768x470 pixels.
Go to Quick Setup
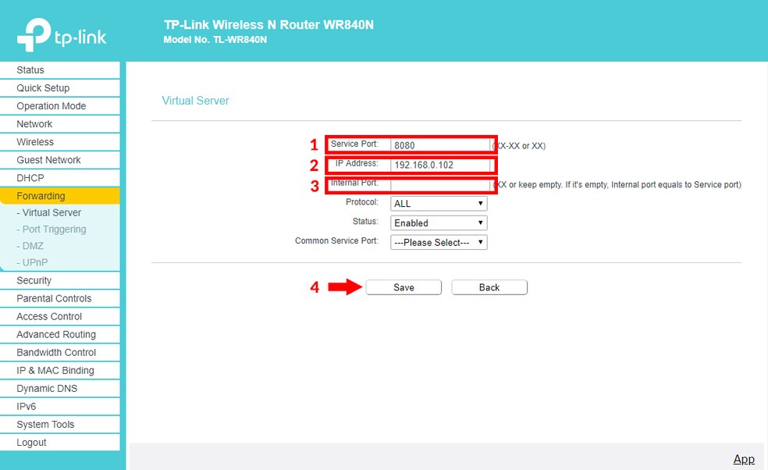pyautogui.click(x=60, y=88)
